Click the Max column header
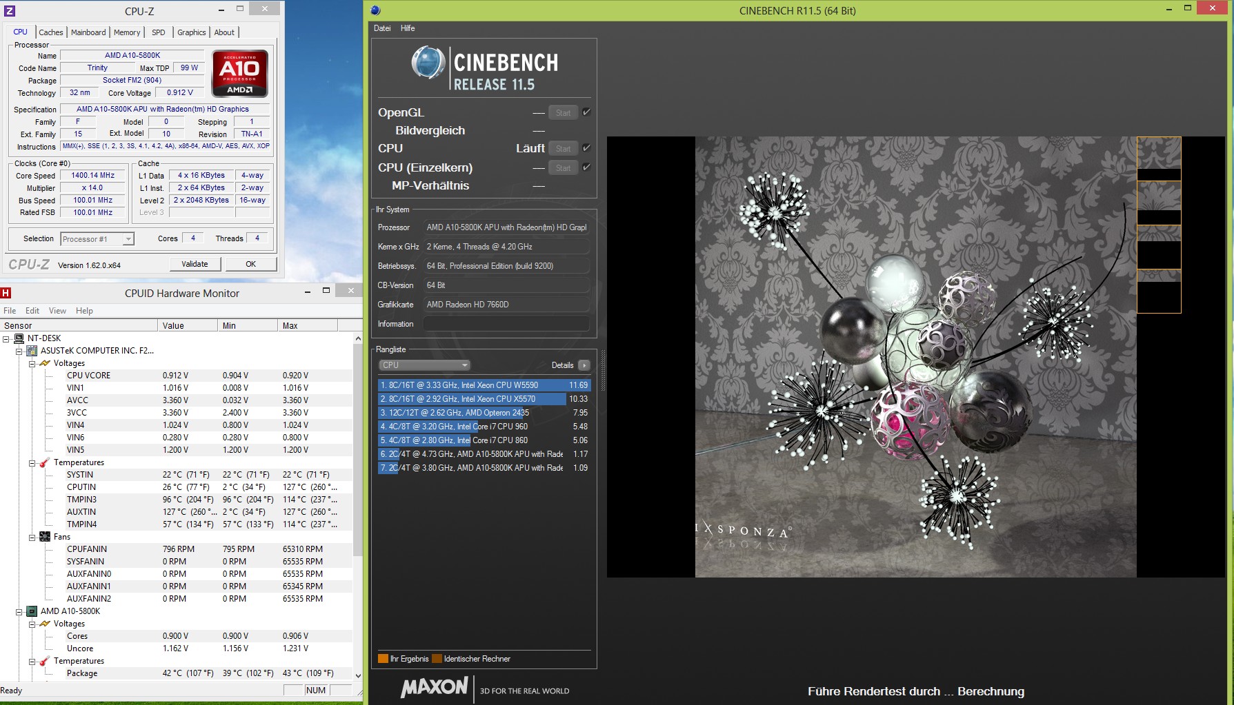This screenshot has height=705, width=1234. click(308, 326)
